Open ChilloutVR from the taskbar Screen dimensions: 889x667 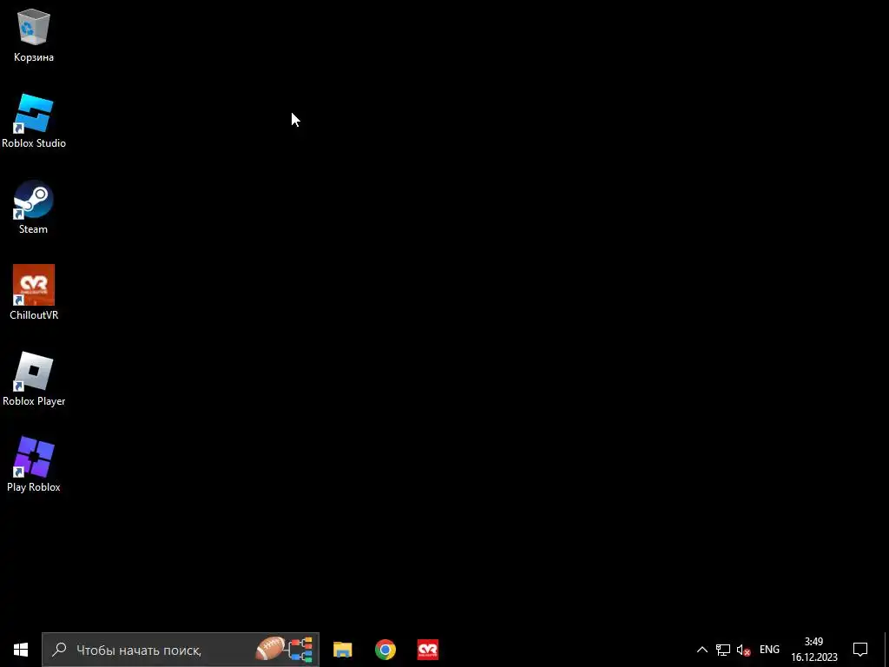pyautogui.click(x=427, y=650)
